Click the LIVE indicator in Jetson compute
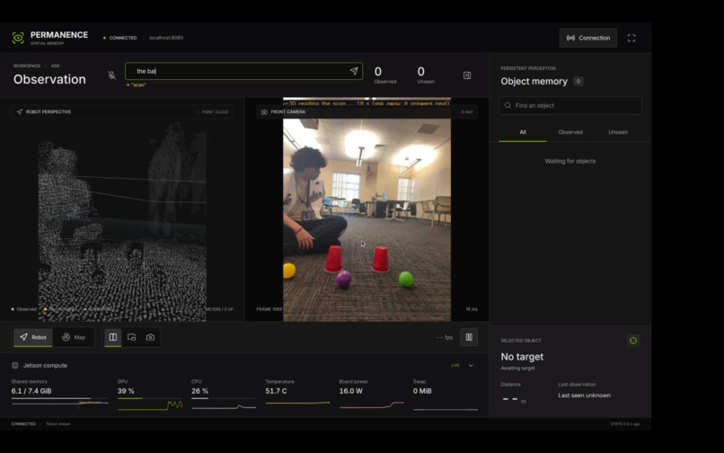The image size is (724, 453). coord(455,365)
